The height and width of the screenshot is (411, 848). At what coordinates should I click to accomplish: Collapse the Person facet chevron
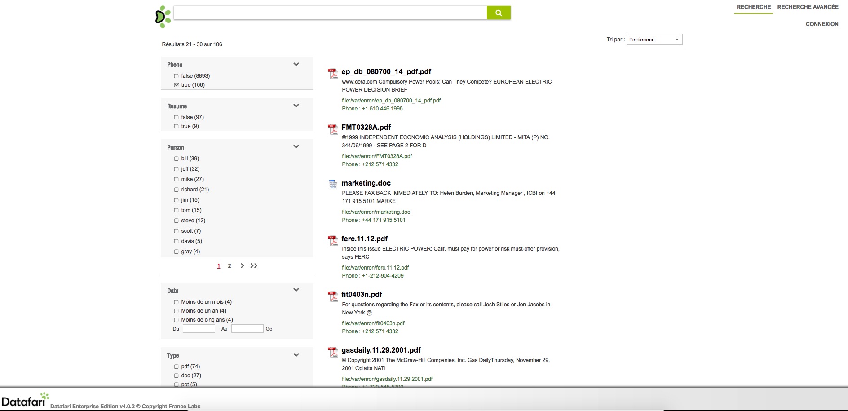pos(296,147)
